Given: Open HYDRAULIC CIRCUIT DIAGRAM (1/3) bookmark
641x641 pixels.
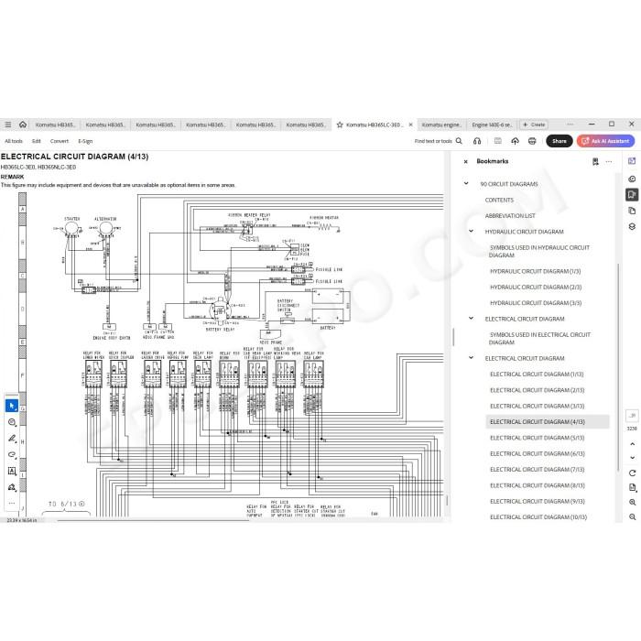Looking at the screenshot, I should [535, 271].
